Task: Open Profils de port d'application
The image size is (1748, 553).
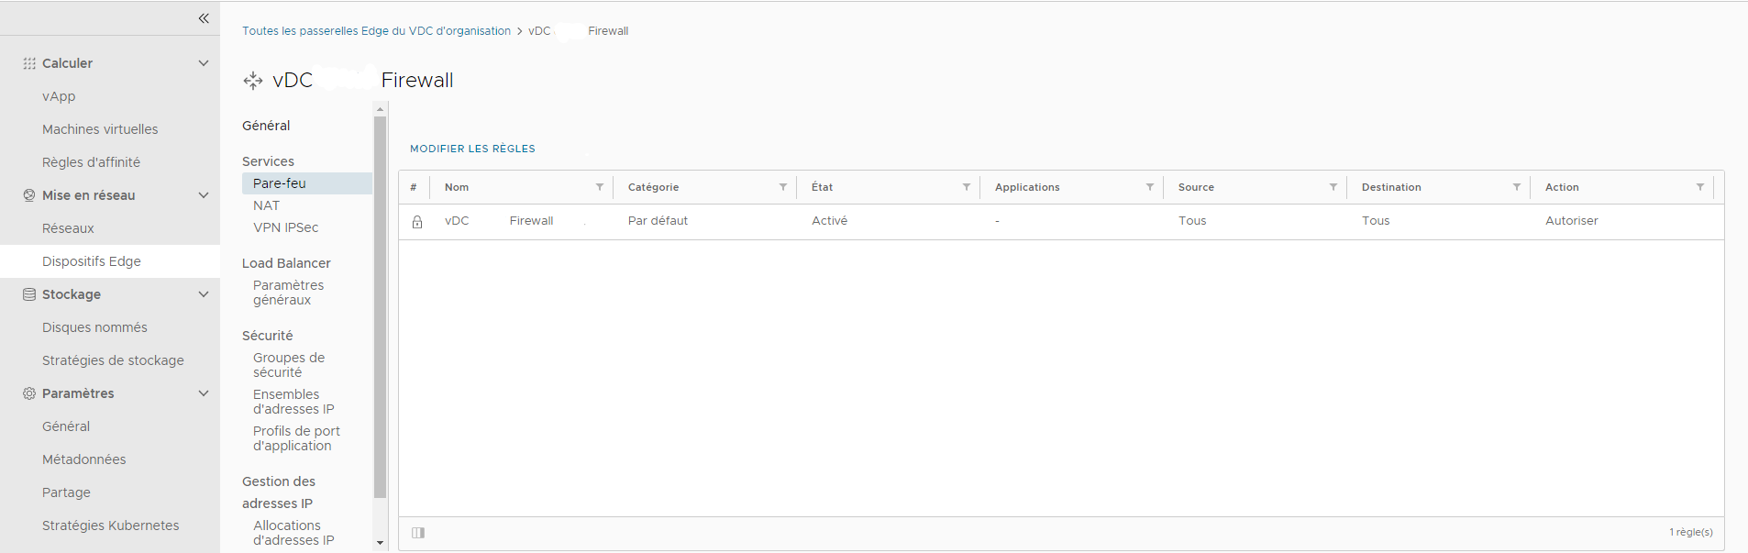Action: pyautogui.click(x=296, y=438)
